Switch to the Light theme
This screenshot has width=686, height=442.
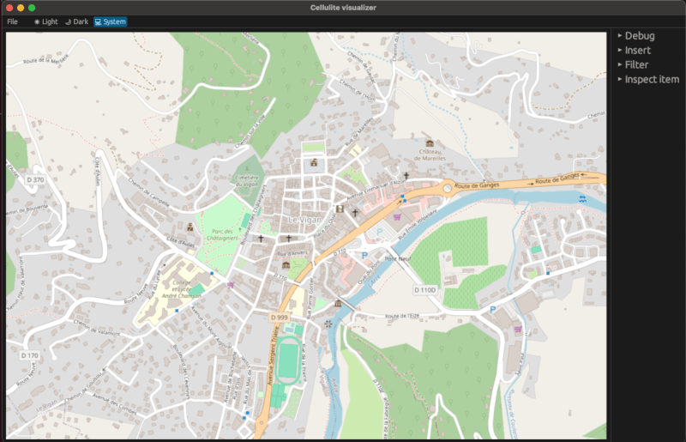coord(46,21)
